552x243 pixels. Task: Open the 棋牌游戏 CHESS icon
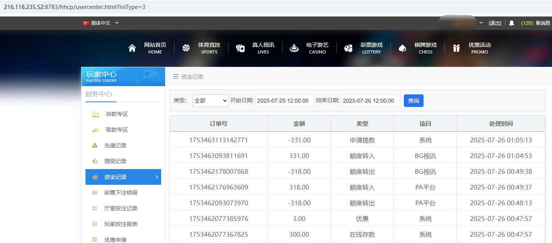(402, 48)
